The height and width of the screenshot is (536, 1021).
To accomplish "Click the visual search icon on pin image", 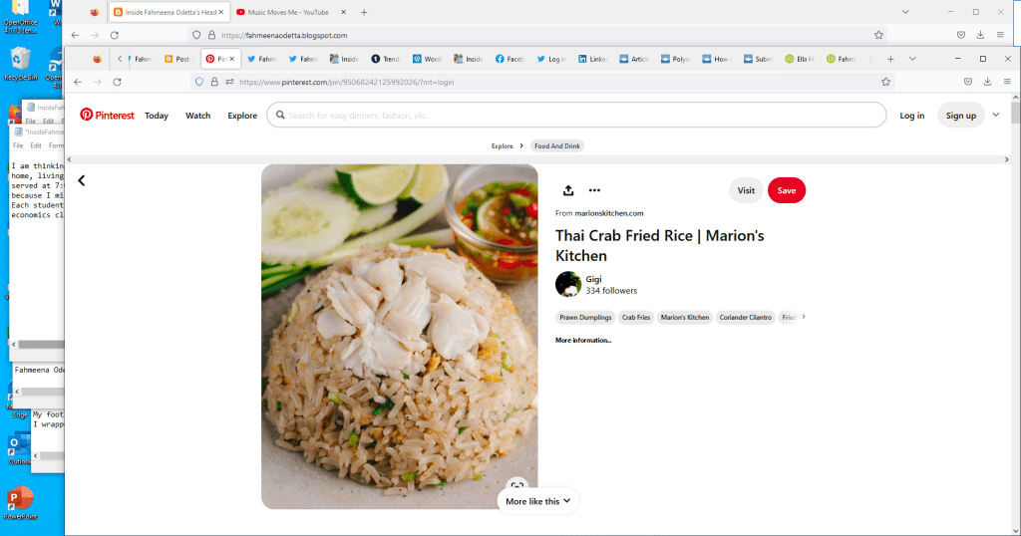I will tap(517, 486).
